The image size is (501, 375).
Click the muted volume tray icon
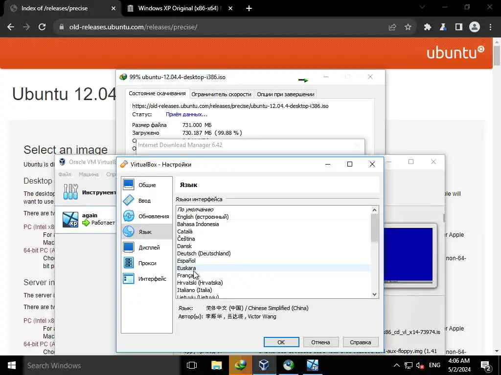pos(420,365)
